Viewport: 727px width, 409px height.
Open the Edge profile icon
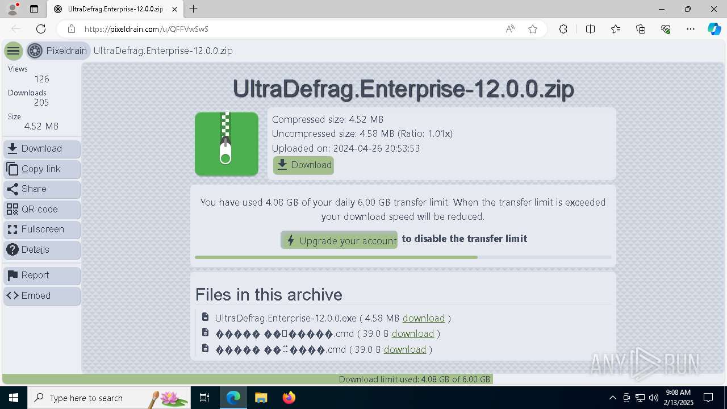[x=12, y=9]
